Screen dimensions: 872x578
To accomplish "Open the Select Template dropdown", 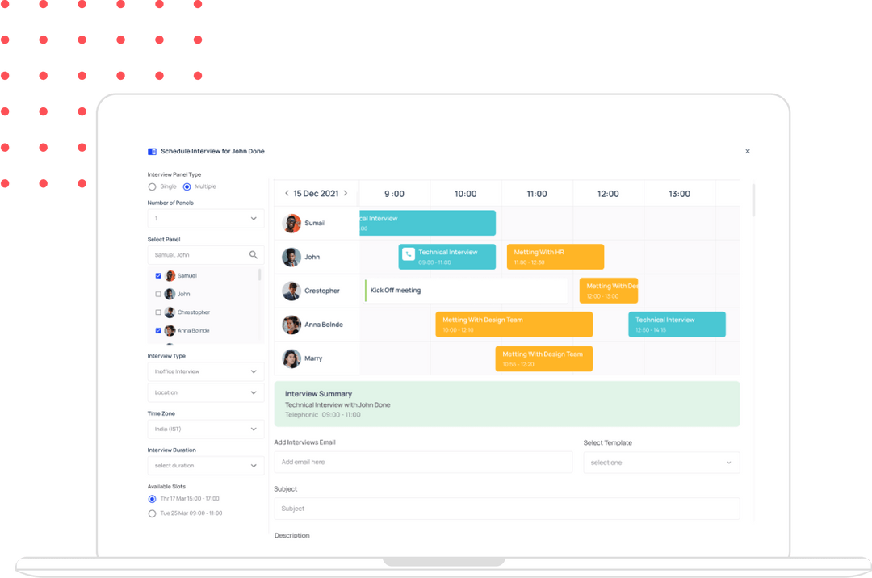I will 661,462.
